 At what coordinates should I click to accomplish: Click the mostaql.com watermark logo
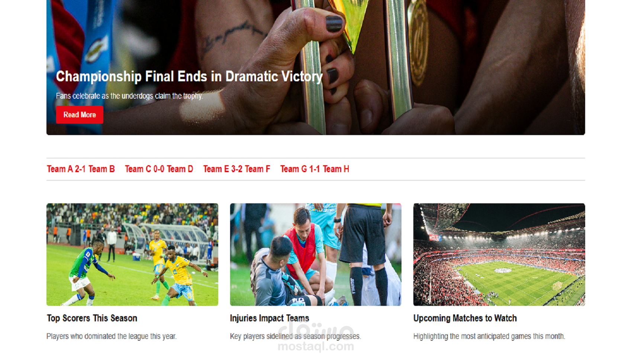[x=316, y=337]
